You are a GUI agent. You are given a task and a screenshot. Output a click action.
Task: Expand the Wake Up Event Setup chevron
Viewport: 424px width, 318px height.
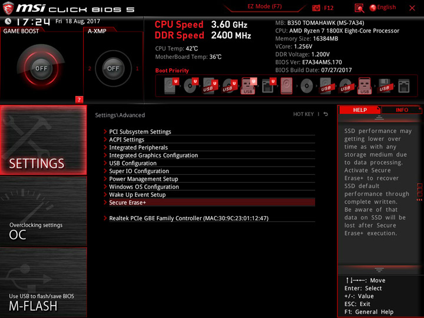tap(105, 194)
